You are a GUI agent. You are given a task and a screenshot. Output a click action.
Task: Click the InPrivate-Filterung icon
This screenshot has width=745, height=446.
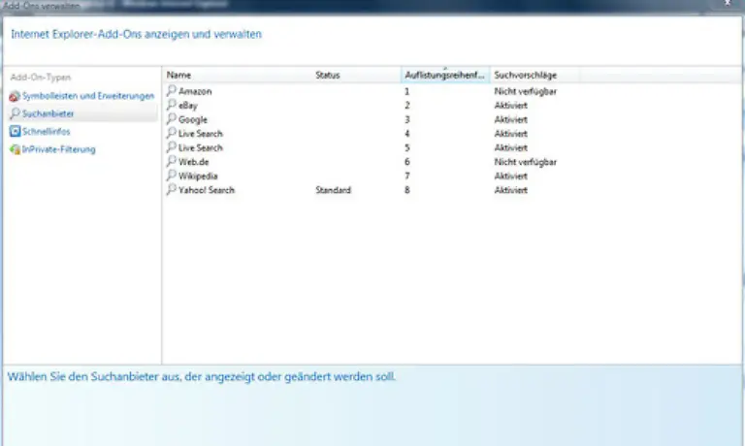pyautogui.click(x=15, y=149)
